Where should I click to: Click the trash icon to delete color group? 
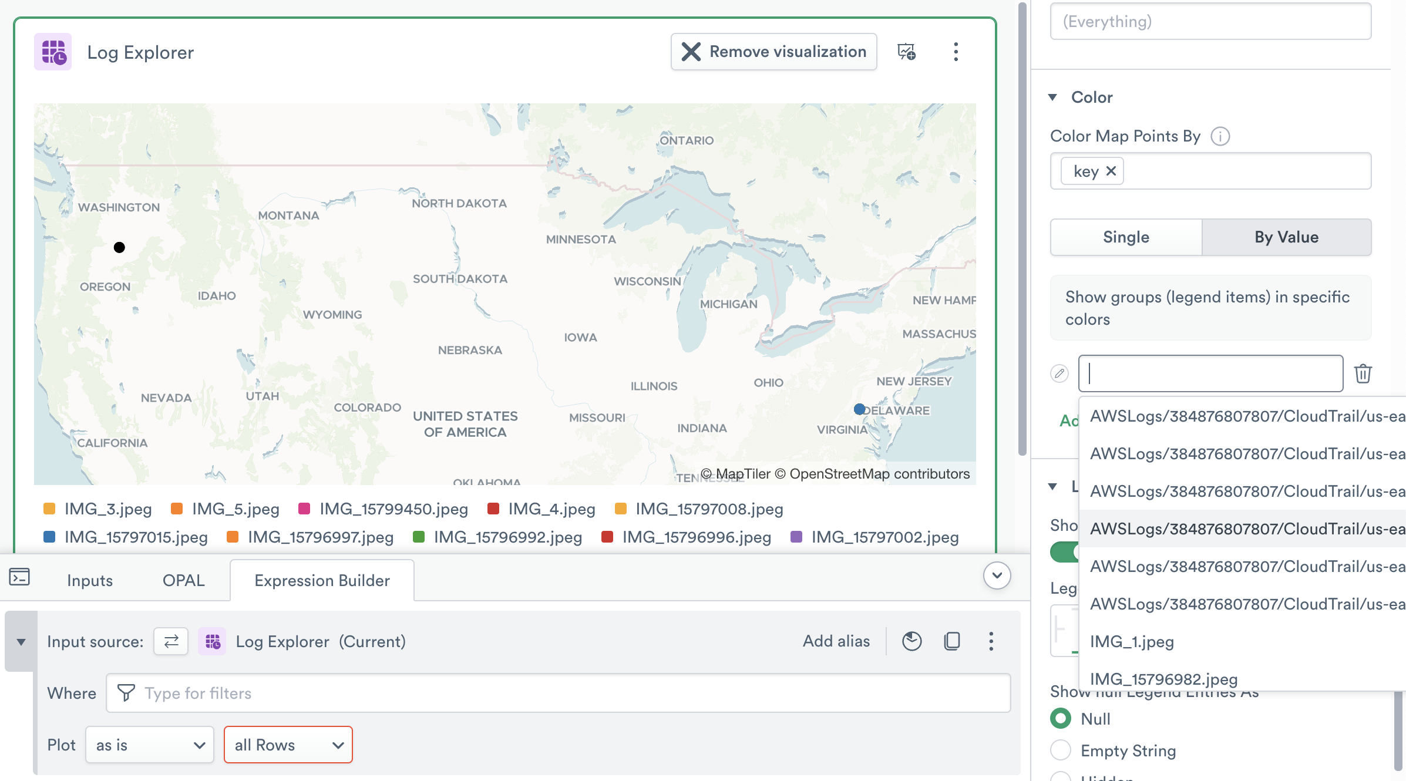click(x=1363, y=373)
